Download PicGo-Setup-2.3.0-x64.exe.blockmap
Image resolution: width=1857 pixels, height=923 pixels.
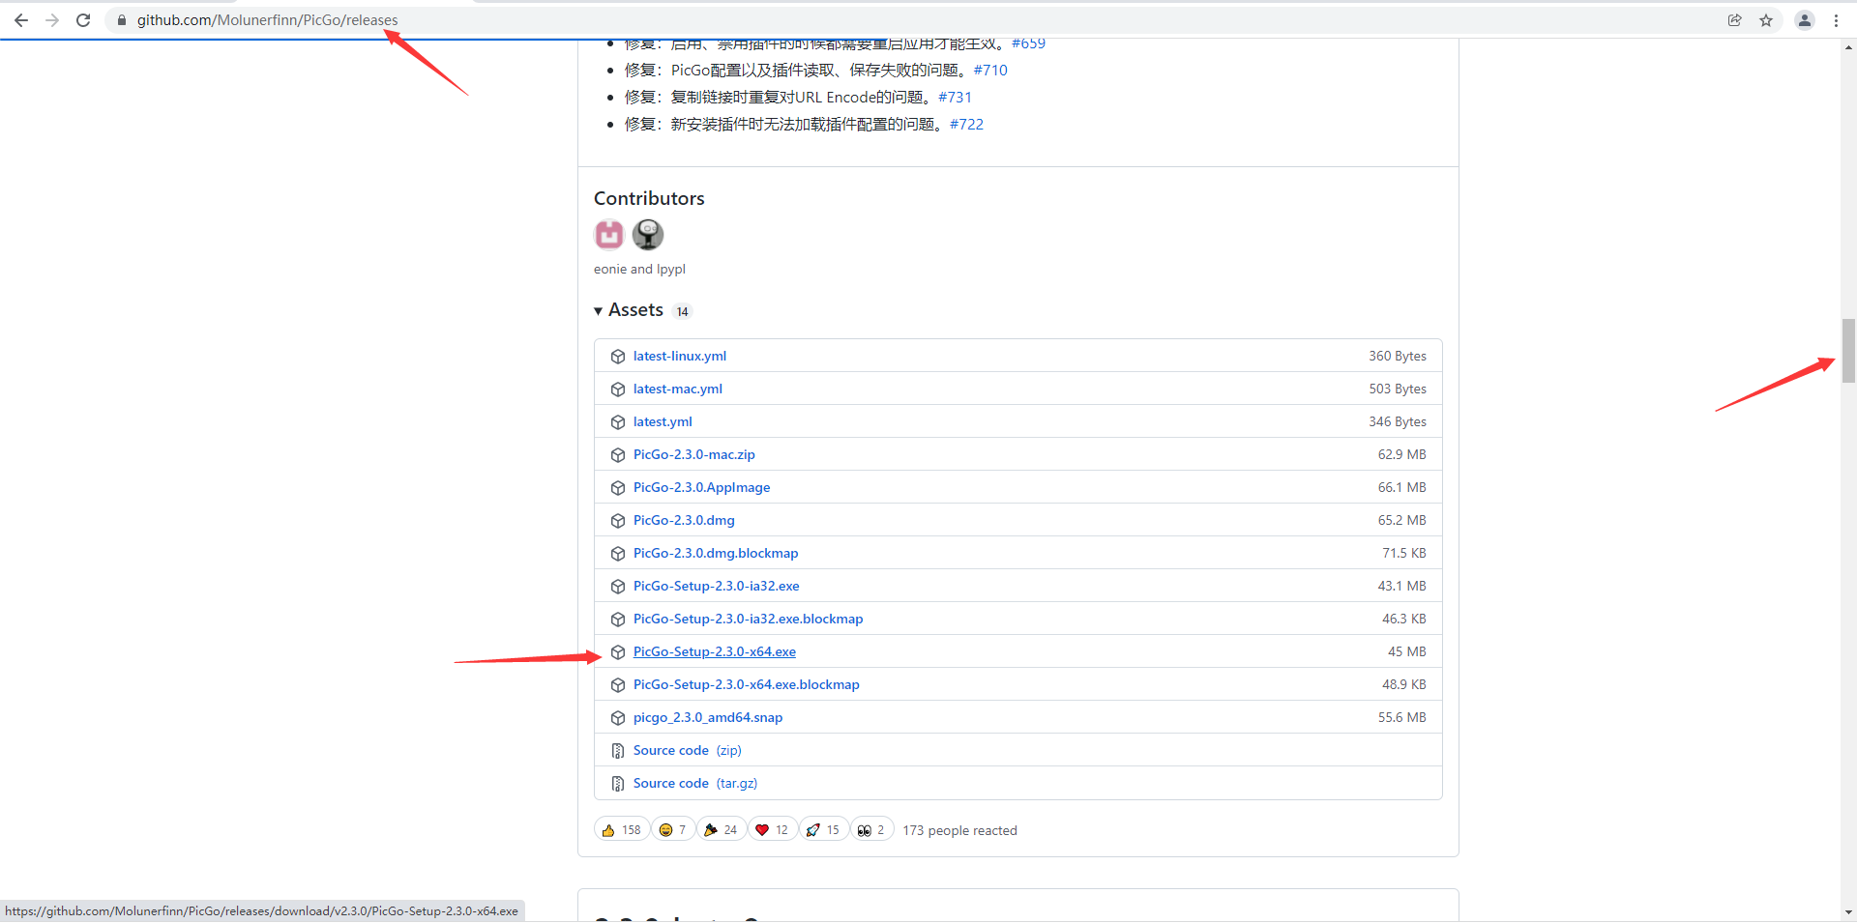747,684
